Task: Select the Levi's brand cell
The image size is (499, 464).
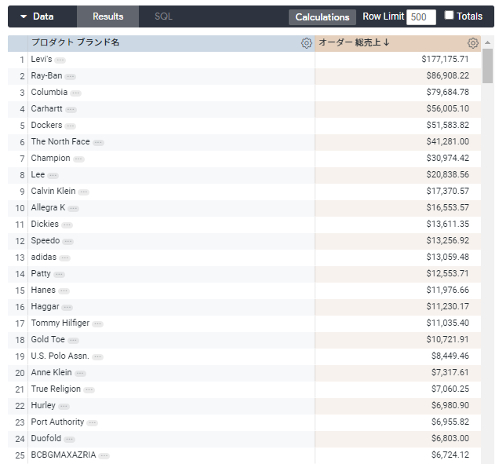Action: [x=171, y=60]
